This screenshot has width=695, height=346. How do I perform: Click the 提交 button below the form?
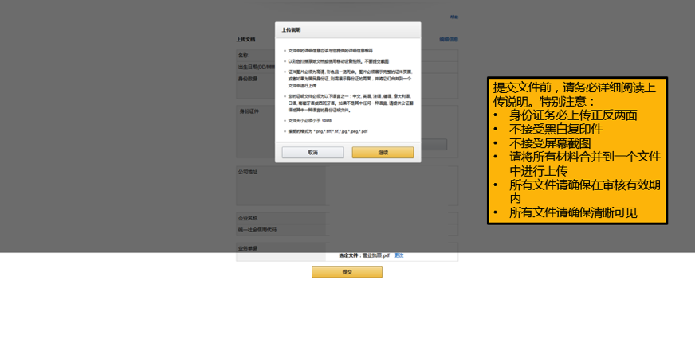pos(347,272)
